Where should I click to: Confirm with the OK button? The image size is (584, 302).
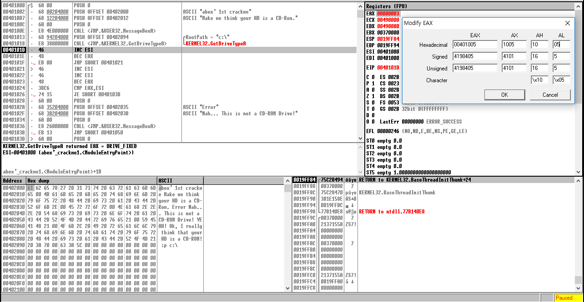pyautogui.click(x=504, y=95)
